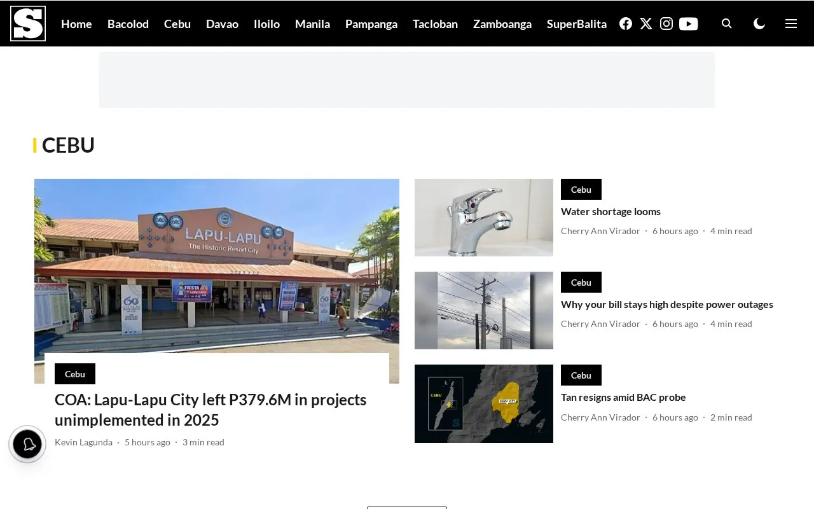This screenshot has width=814, height=509.
Task: Open the hamburger menu
Action: (791, 24)
